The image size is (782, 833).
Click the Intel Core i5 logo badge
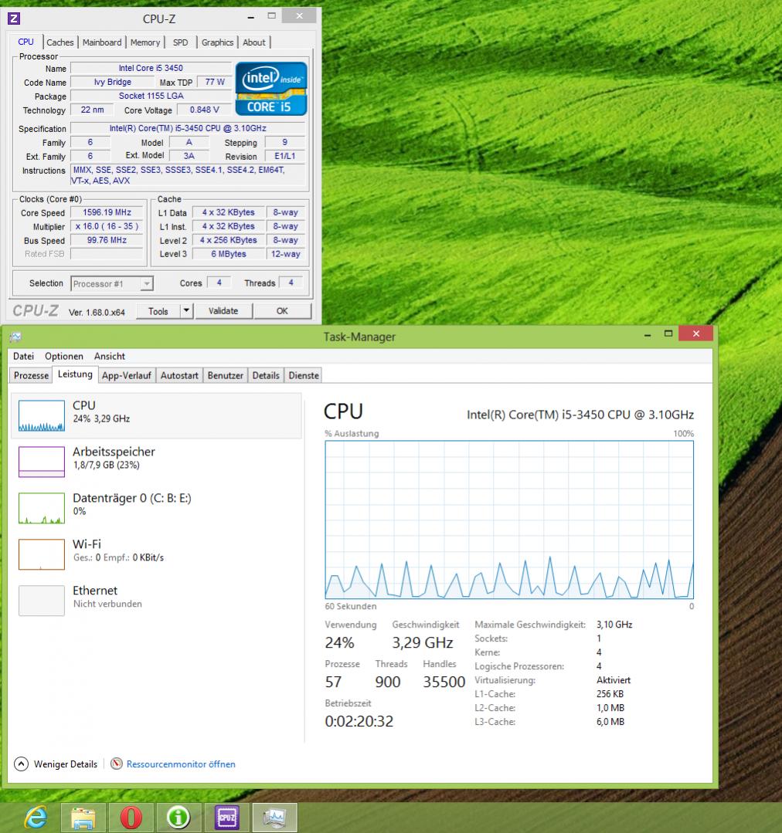271,89
